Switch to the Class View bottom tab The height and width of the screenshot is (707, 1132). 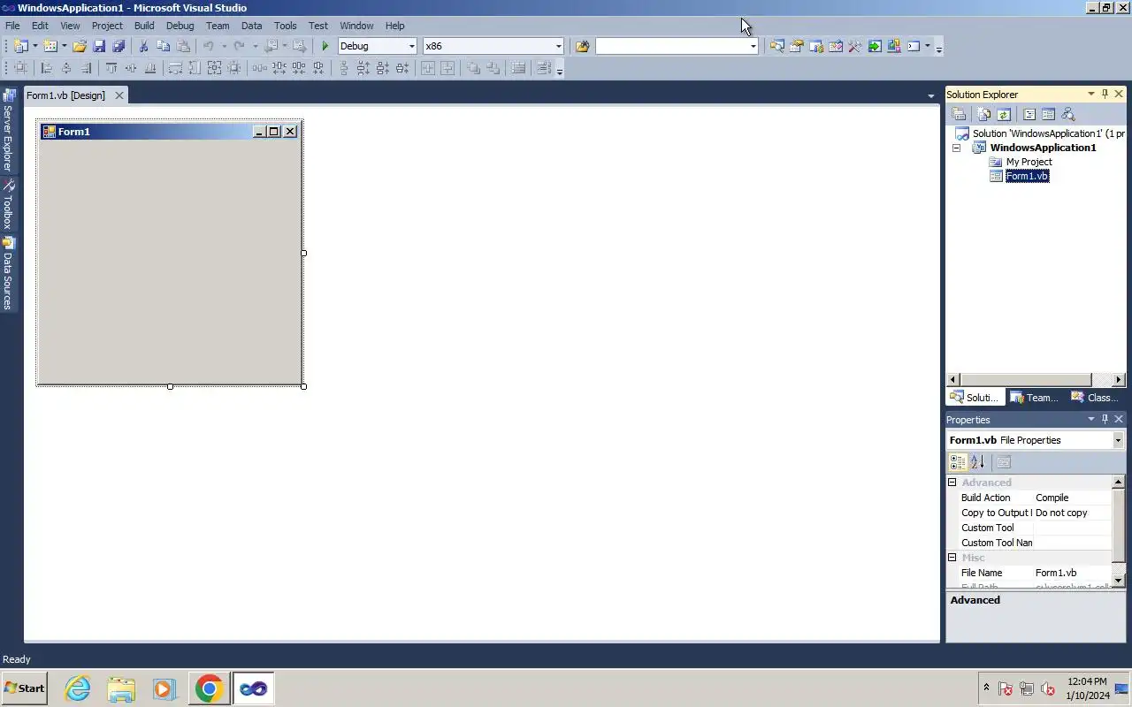point(1095,398)
